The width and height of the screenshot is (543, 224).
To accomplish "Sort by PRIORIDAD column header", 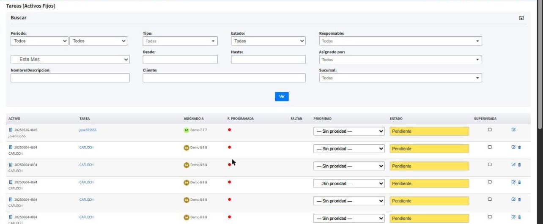I will pos(322,119).
